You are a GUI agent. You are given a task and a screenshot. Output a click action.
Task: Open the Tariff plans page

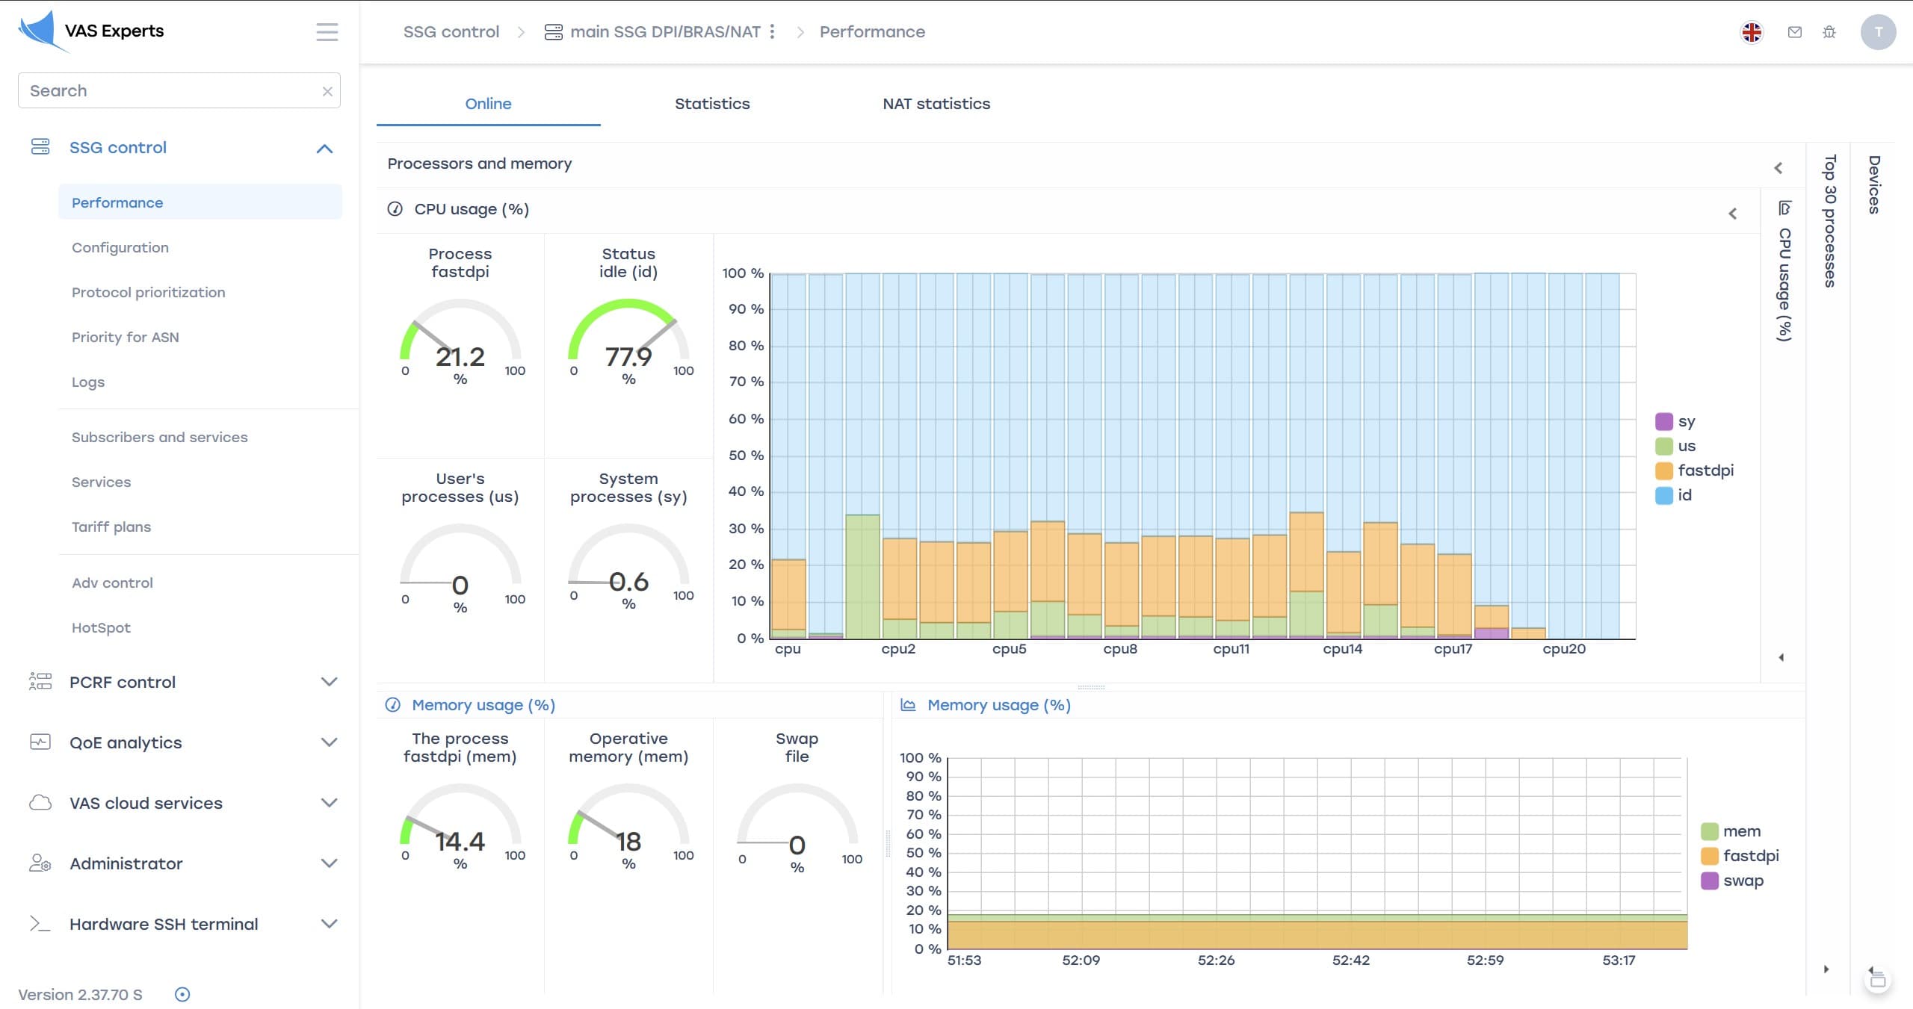tap(111, 527)
